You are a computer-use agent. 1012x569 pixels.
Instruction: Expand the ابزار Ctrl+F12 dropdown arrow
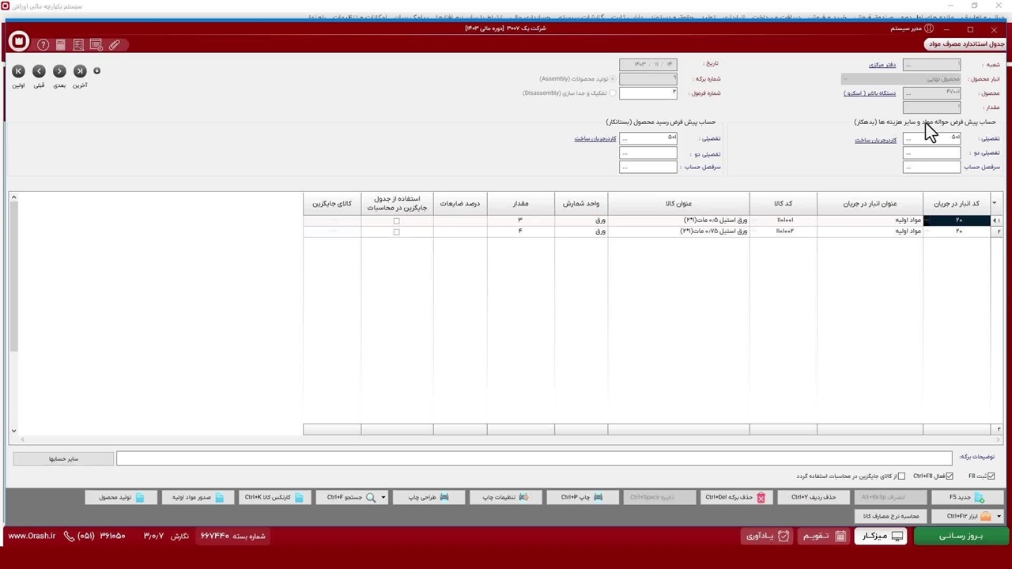pyautogui.click(x=999, y=517)
